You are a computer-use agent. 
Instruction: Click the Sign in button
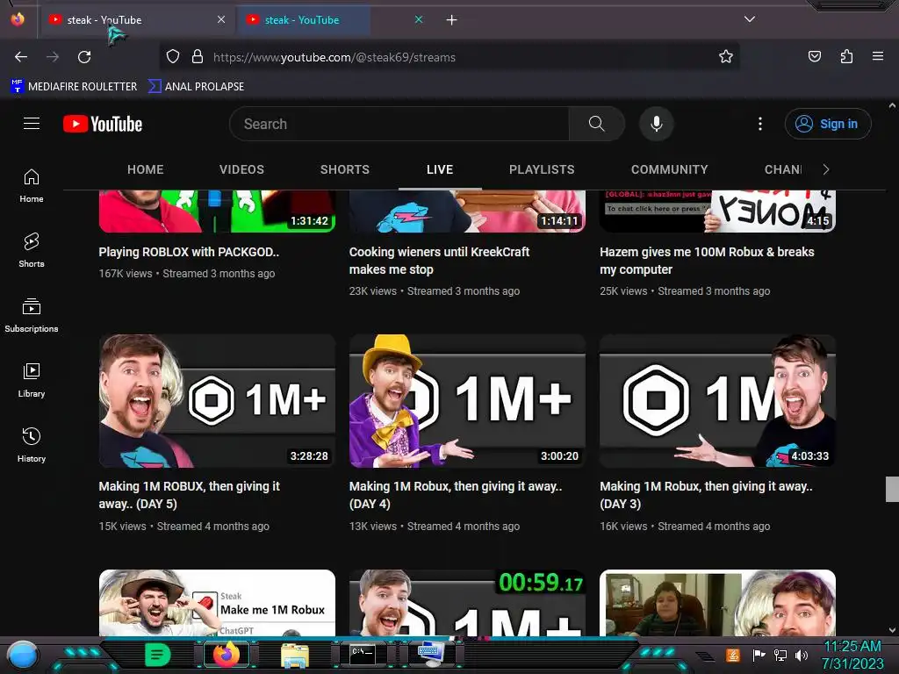[x=828, y=124]
